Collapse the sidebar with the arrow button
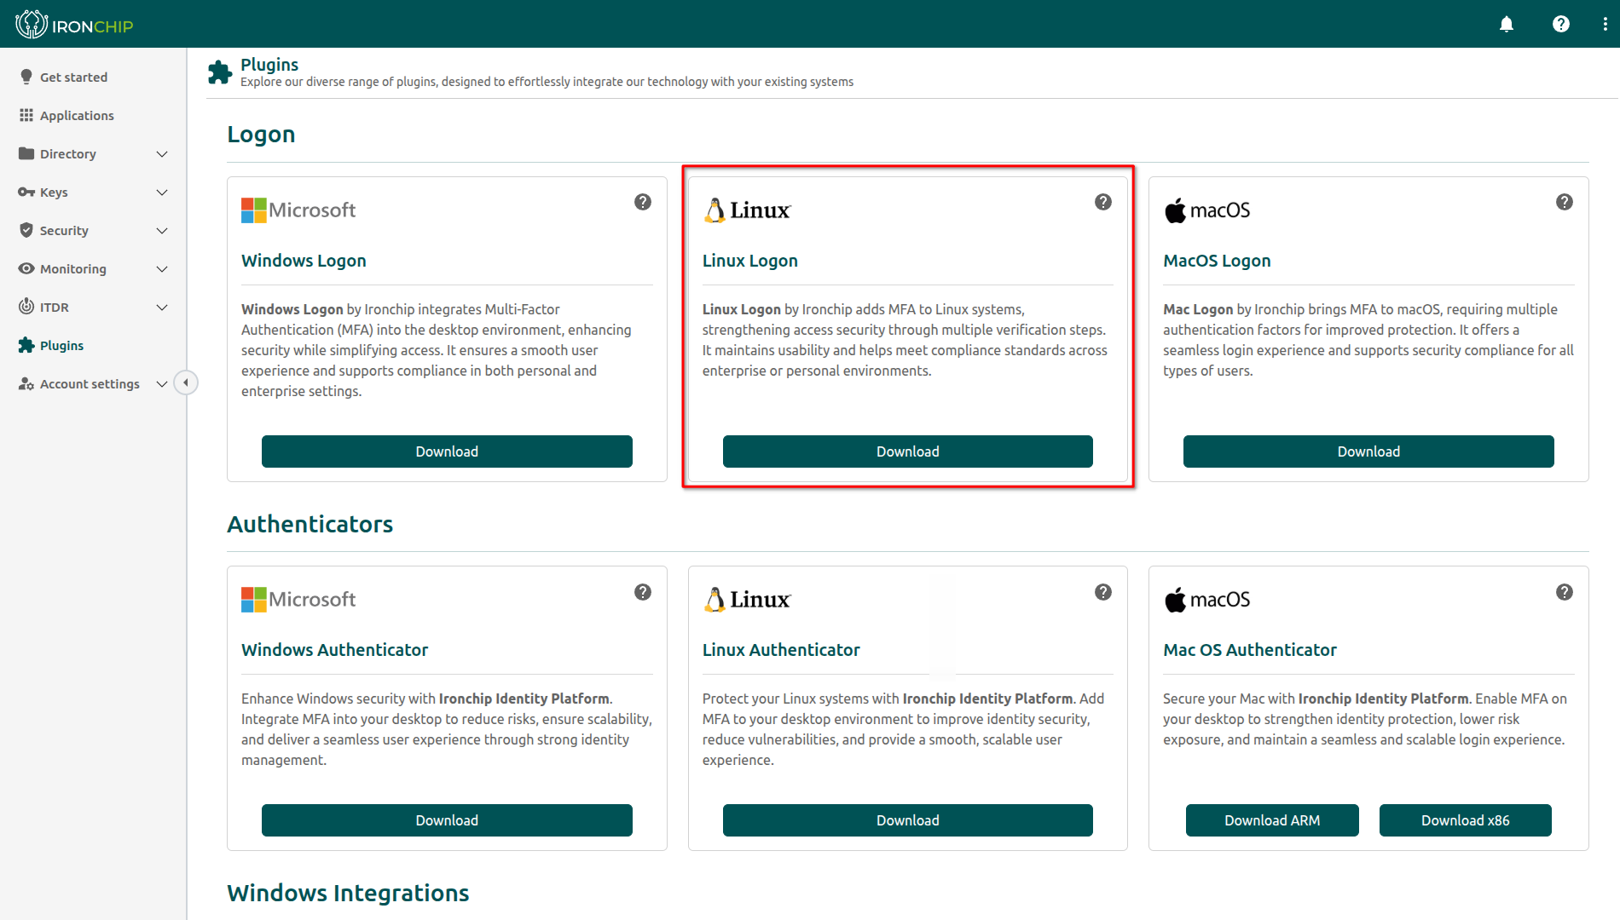Viewport: 1620px width, 920px height. pyautogui.click(x=185, y=382)
